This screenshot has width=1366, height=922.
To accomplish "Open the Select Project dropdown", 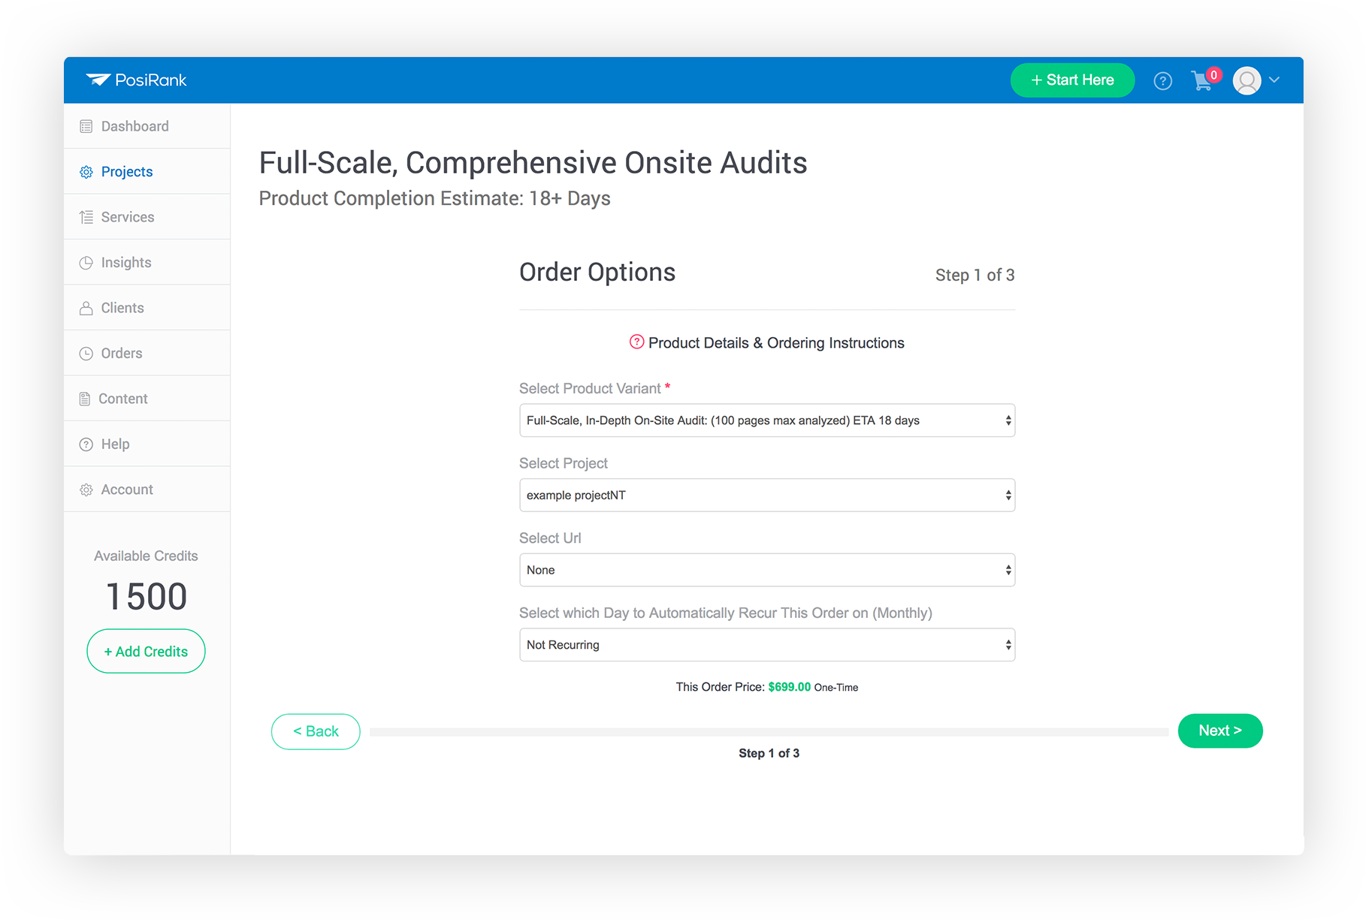I will pos(767,496).
